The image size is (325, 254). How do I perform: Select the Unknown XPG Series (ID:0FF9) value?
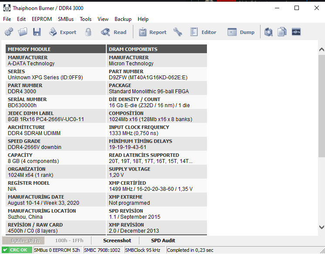click(x=45, y=78)
